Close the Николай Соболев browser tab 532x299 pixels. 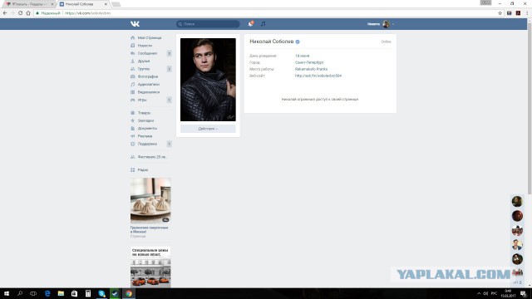[106, 4]
